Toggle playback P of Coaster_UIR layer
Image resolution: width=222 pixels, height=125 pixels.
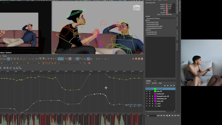pyautogui.click(x=150, y=94)
